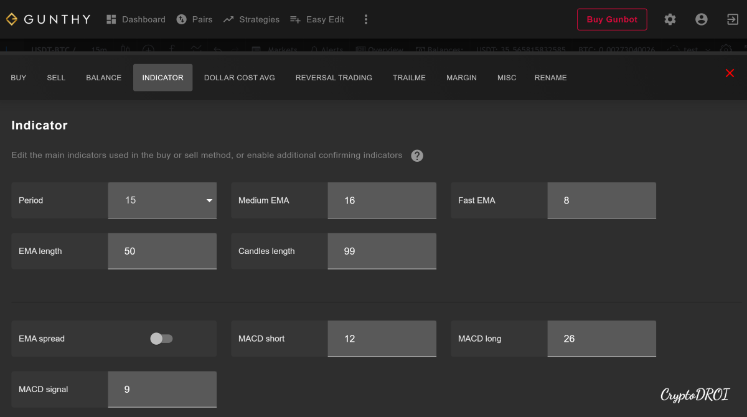
Task: Open settings via the gear icon
Action: point(670,19)
